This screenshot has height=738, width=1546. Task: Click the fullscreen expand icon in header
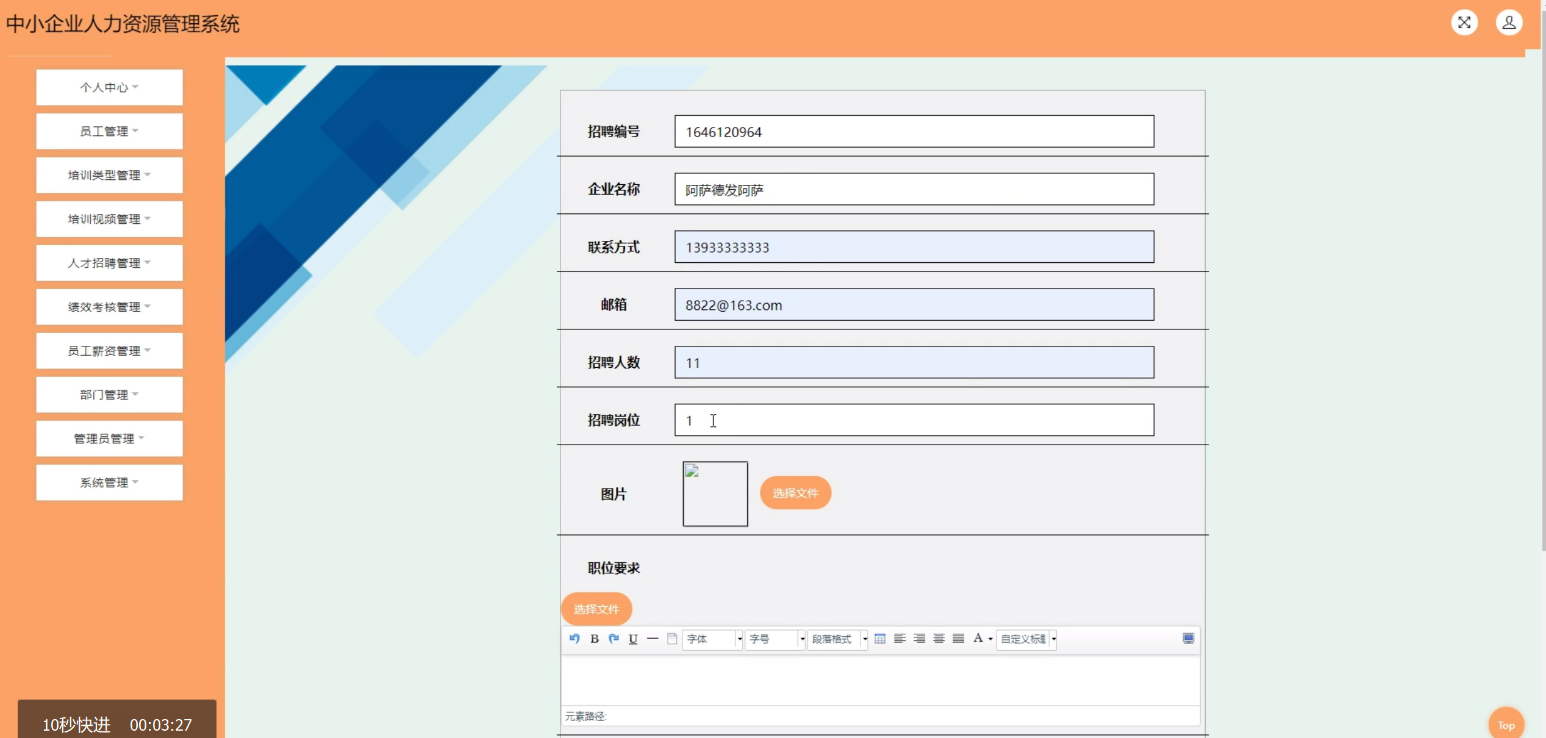[1464, 23]
